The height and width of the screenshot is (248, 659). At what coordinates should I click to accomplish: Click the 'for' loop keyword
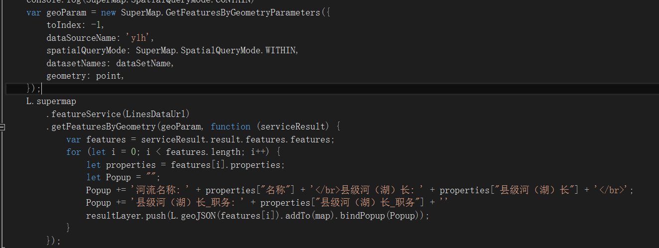[x=73, y=152]
